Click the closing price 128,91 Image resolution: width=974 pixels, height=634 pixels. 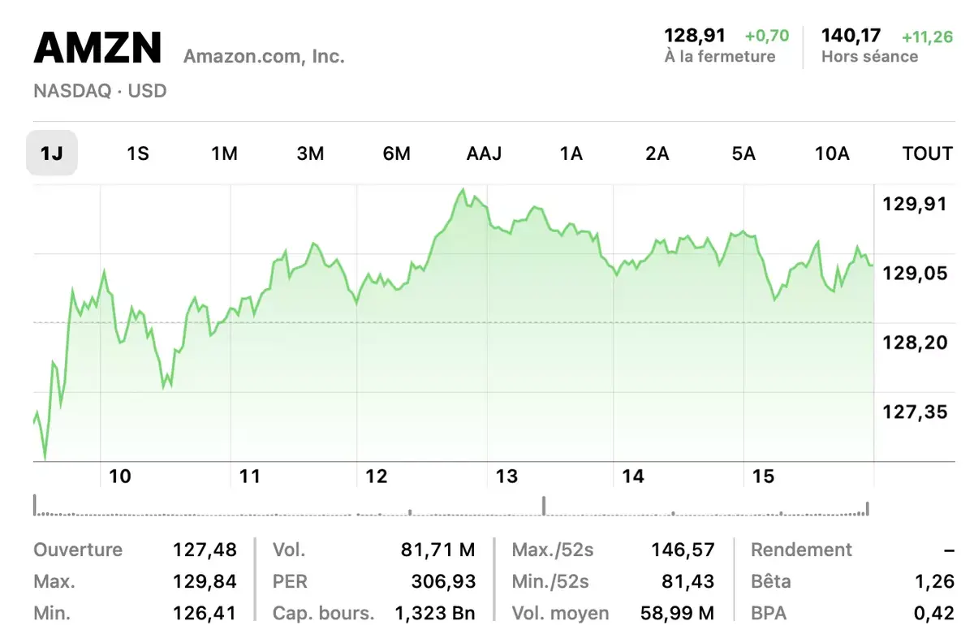point(696,36)
